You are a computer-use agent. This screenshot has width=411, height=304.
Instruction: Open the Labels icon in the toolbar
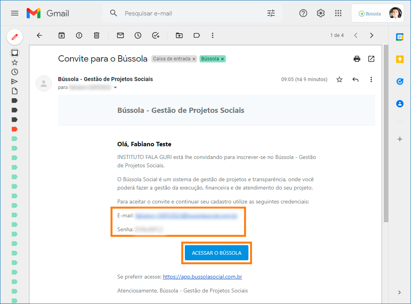197,35
